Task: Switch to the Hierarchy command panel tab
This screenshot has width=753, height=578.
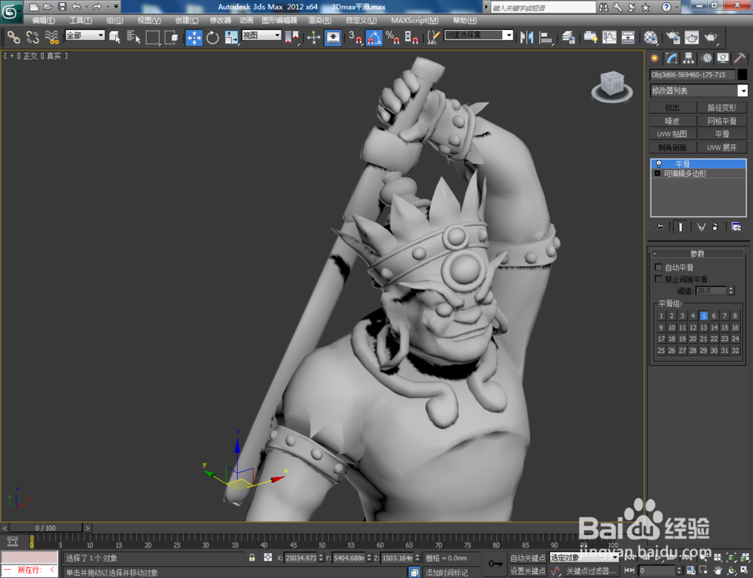Action: [689, 59]
